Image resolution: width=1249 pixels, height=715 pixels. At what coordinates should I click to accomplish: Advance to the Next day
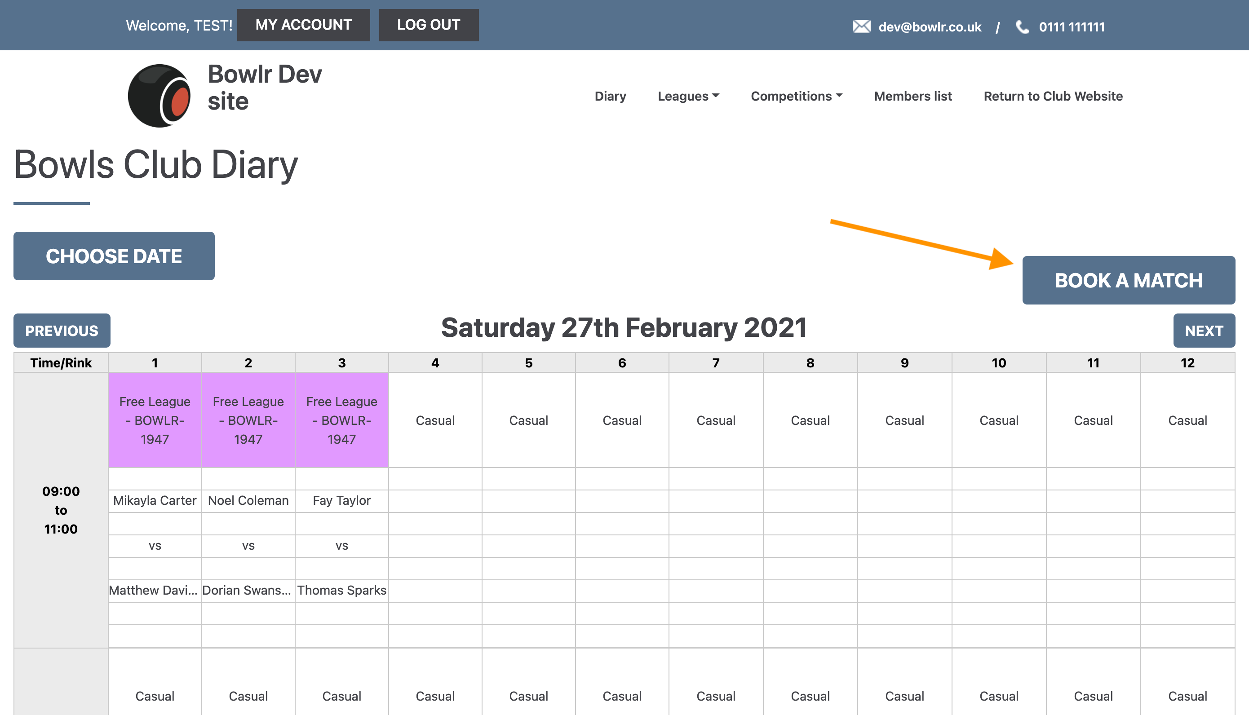pyautogui.click(x=1203, y=331)
